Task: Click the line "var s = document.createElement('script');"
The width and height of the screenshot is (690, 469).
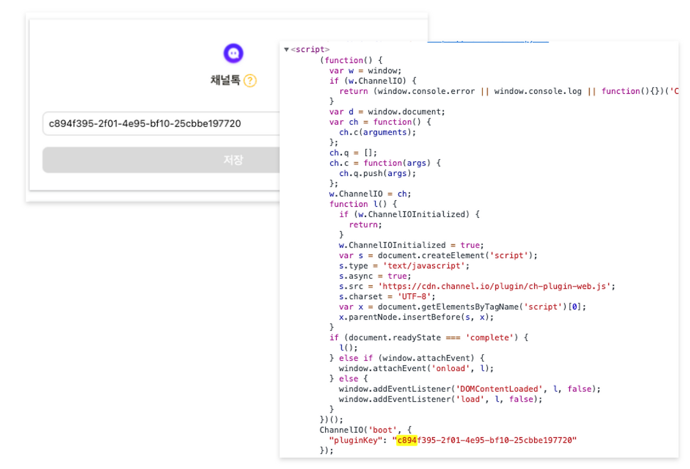Action: click(x=438, y=256)
